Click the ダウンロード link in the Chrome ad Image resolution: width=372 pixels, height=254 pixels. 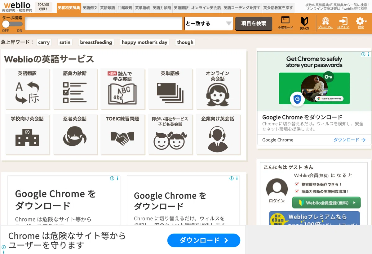click(x=350, y=140)
